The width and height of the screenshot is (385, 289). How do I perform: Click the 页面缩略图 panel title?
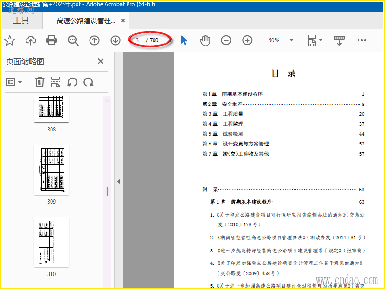pos(25,62)
